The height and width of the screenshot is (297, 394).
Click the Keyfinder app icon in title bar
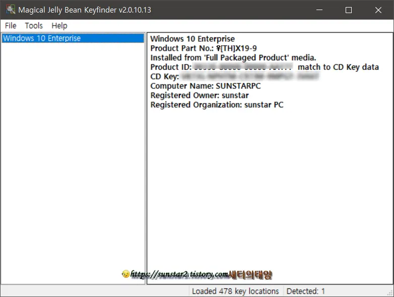point(11,10)
